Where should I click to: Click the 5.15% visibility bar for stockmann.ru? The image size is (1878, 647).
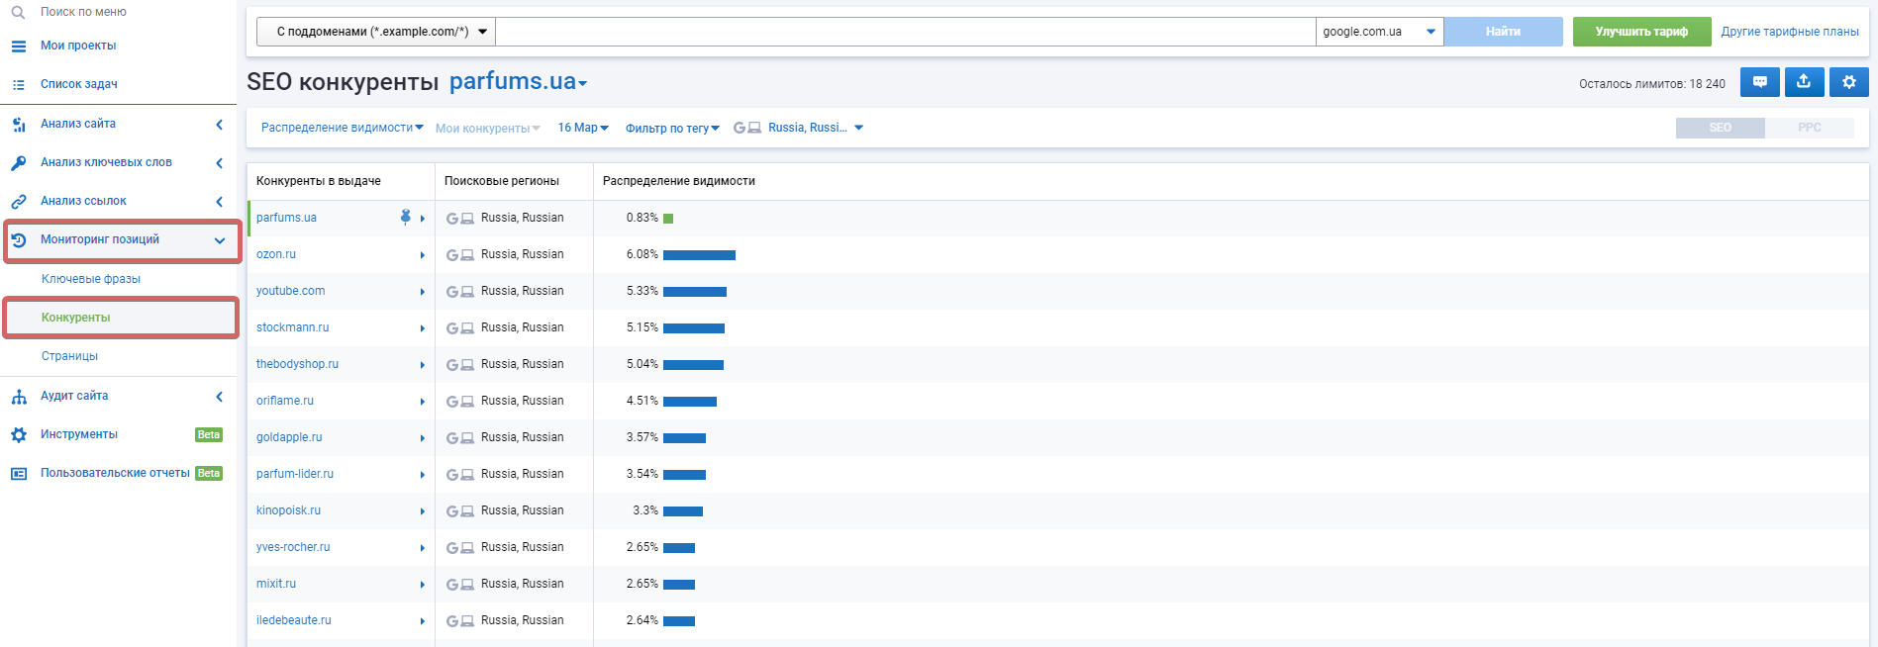tap(694, 328)
